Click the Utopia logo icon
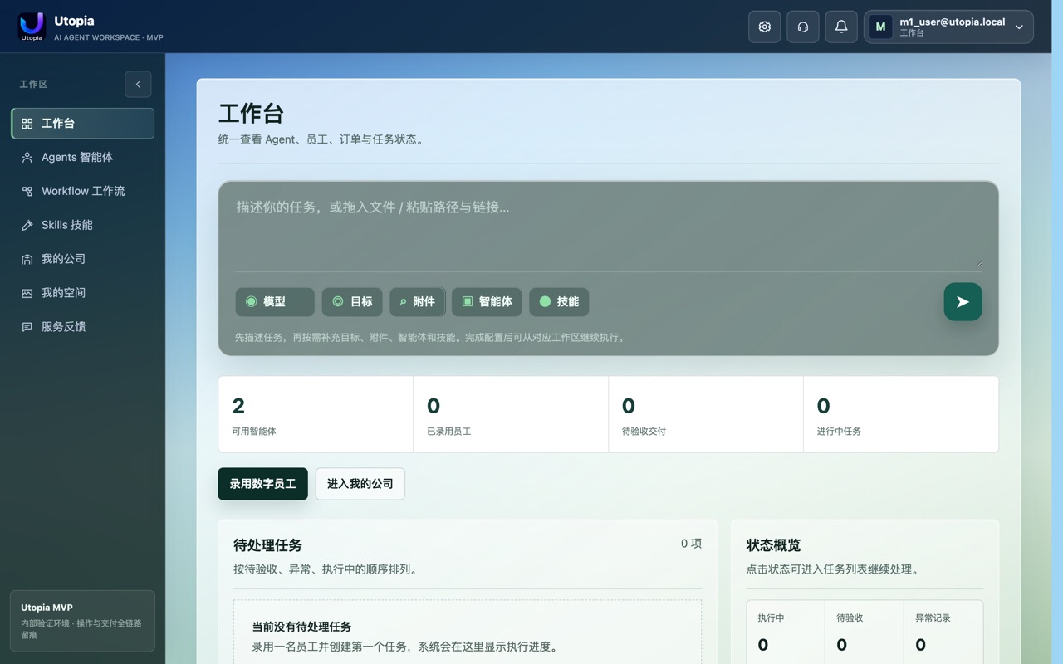The image size is (1063, 664). click(32, 27)
